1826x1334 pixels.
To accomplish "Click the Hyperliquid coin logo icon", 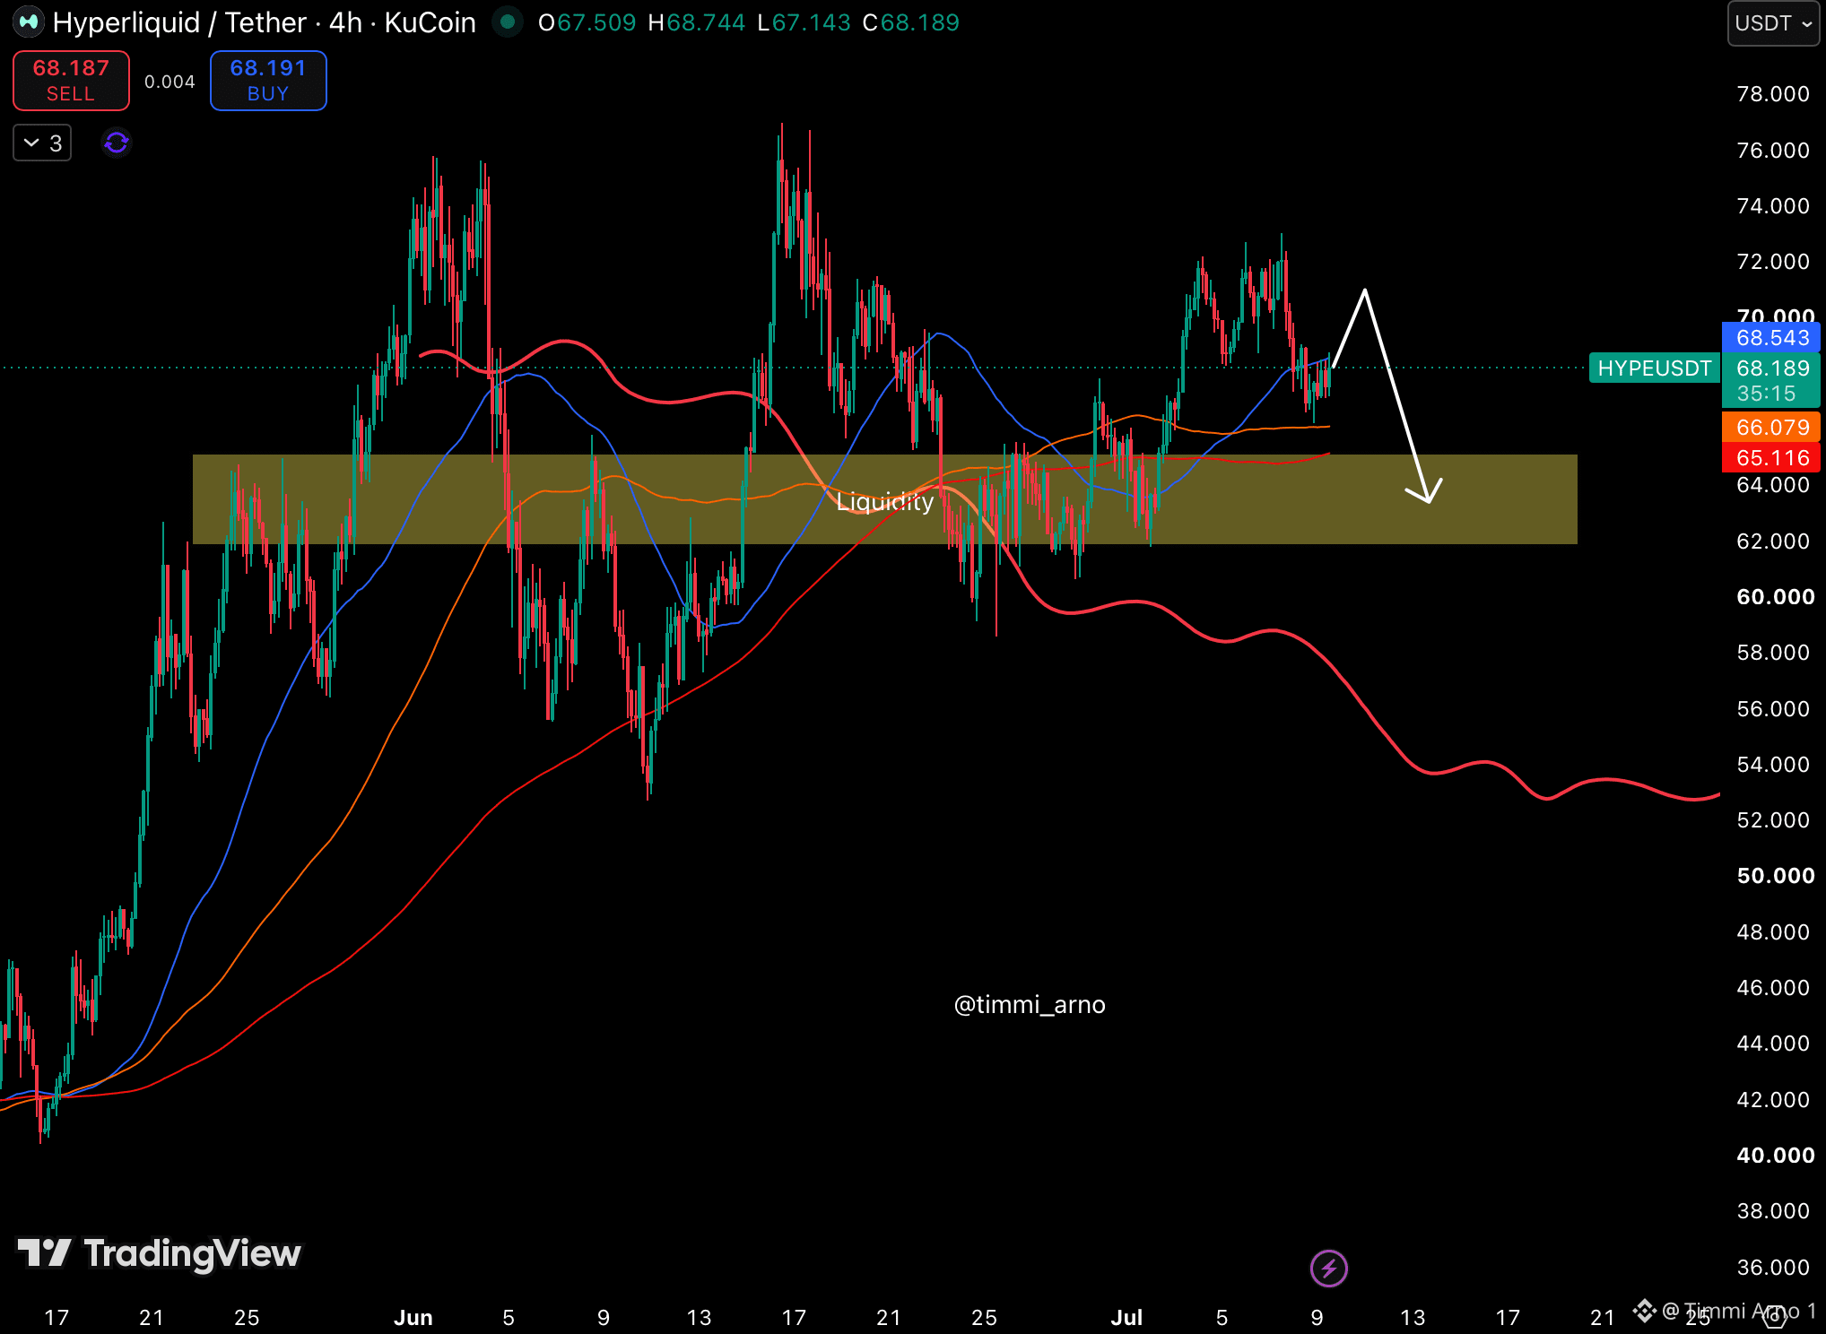I will 29,22.
